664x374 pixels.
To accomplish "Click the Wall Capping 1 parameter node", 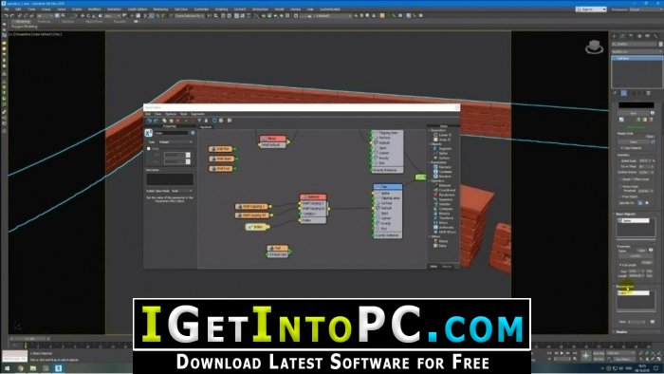I will [x=253, y=206].
